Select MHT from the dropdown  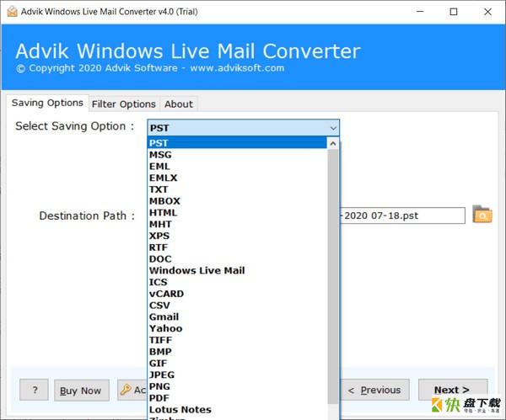237,224
